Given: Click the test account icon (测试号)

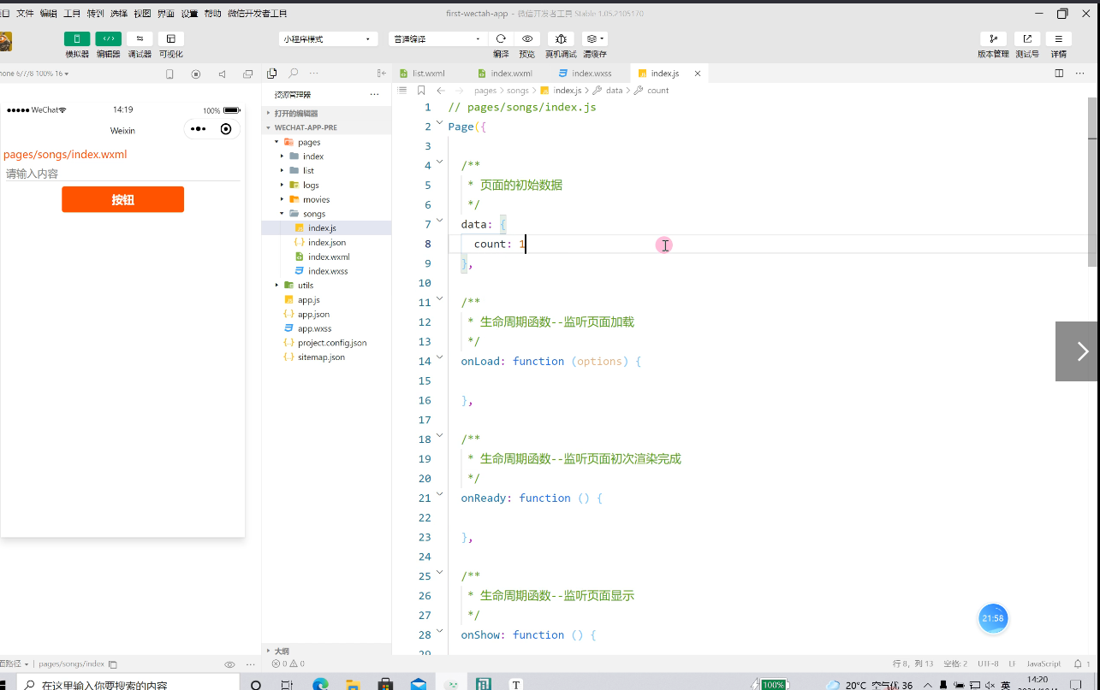Looking at the screenshot, I should point(1027,38).
